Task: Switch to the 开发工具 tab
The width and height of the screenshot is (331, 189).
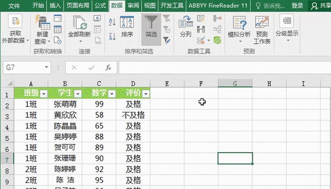Action: click(x=172, y=5)
